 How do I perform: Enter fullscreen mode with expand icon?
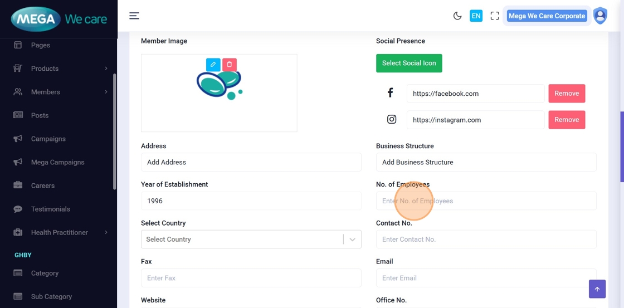(495, 16)
